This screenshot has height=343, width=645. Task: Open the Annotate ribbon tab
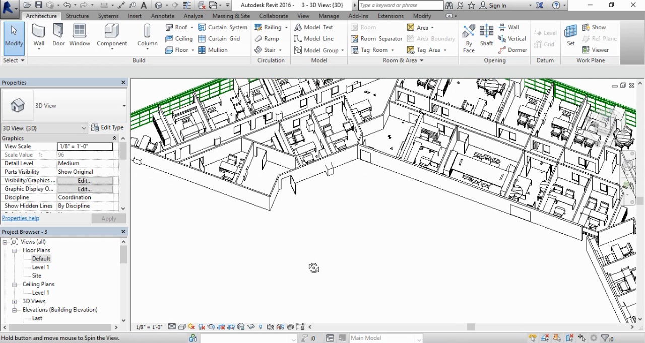tap(163, 16)
